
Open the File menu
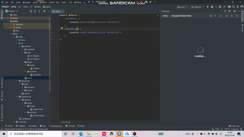7,2
